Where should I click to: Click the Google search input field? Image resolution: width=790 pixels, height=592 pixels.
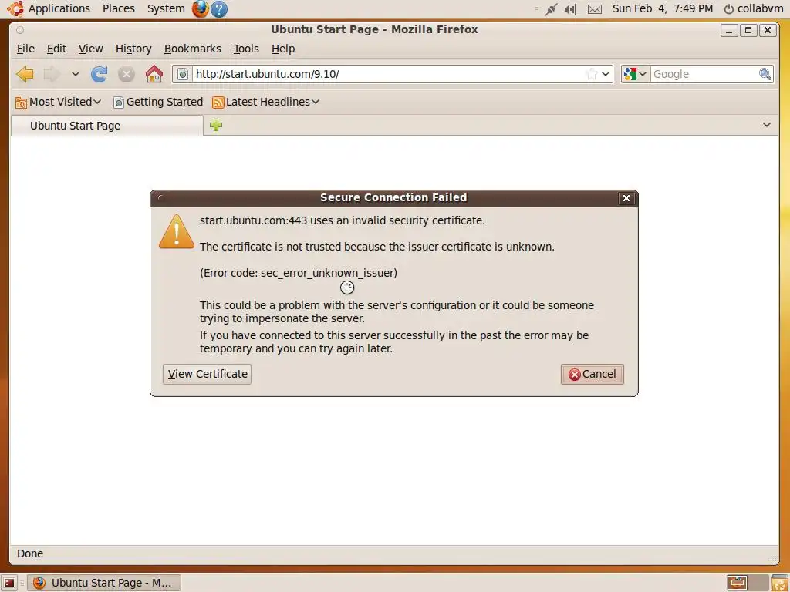coord(704,74)
